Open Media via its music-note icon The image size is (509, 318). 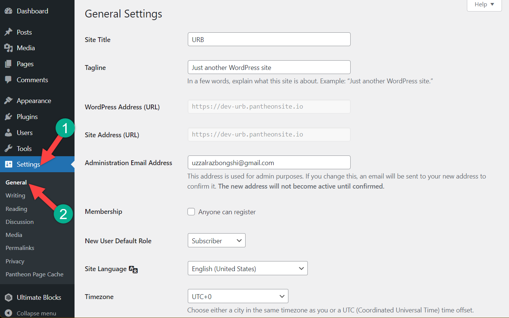point(8,48)
